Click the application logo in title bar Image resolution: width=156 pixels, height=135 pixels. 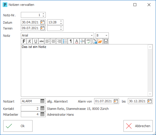point(5,5)
